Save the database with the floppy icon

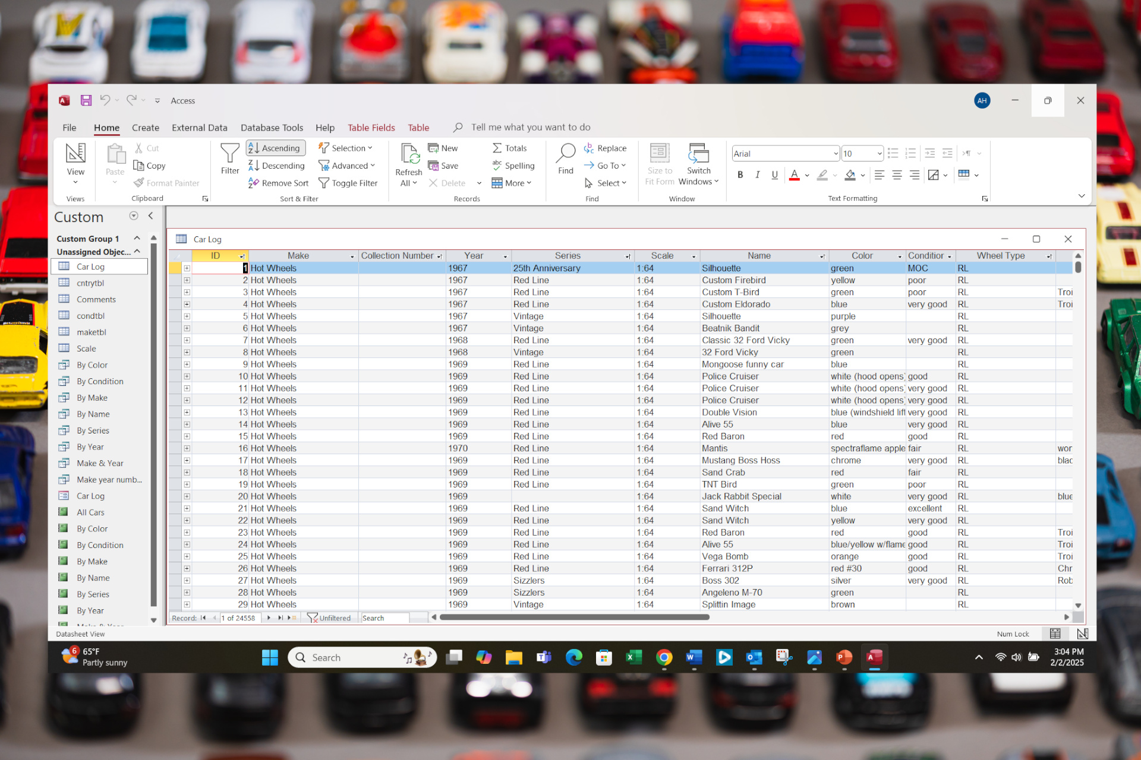pos(86,100)
